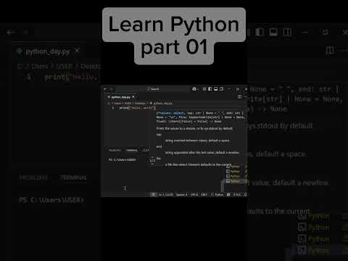Screen dimensions: 348x261
Task: Close the python_day.py tab
Action: point(133,97)
